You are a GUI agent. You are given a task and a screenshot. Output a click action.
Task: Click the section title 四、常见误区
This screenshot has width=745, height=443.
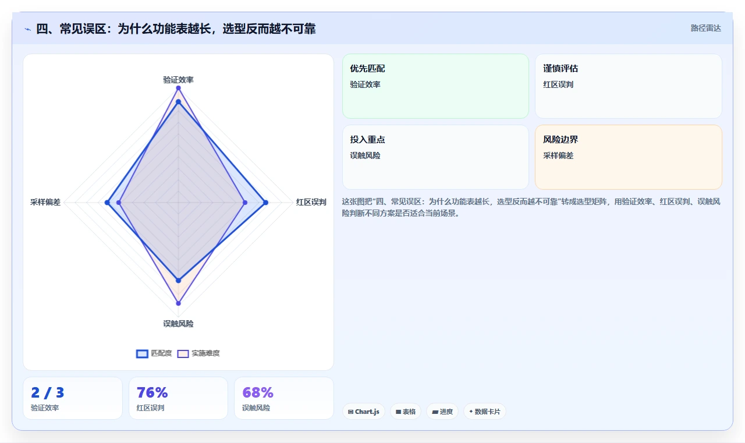pyautogui.click(x=176, y=29)
